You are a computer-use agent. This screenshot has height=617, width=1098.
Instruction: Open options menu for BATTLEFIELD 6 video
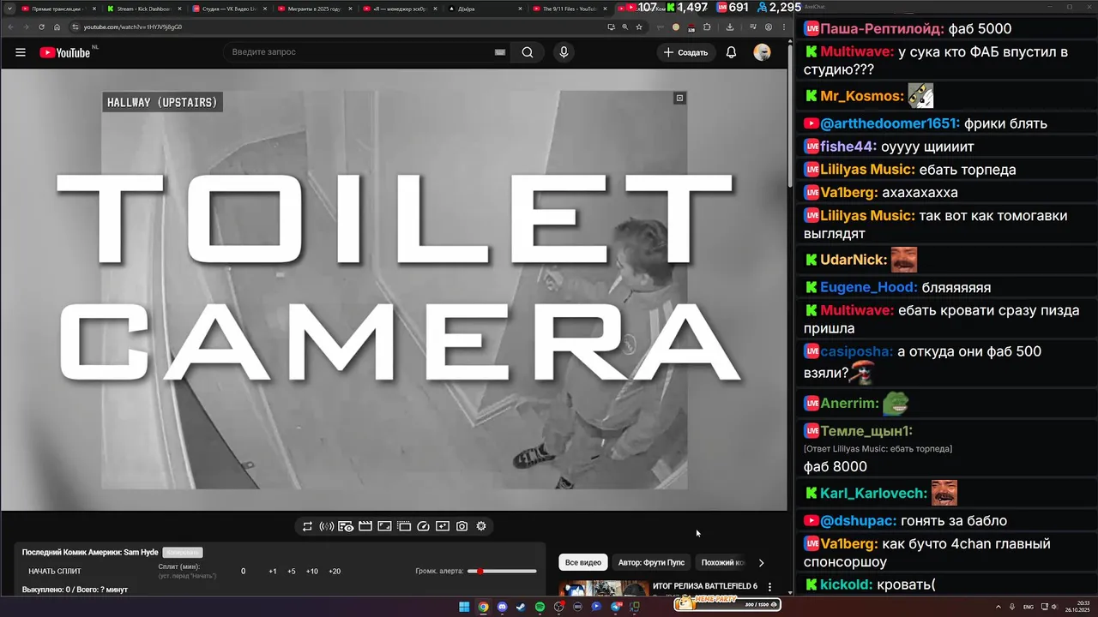point(769,588)
